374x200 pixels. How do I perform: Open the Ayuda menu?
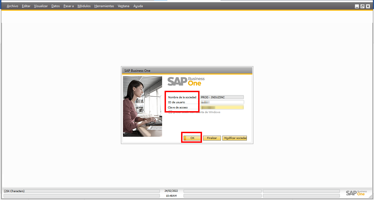click(x=138, y=6)
